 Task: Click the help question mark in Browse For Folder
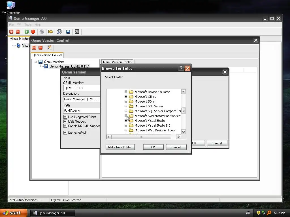coord(181,68)
